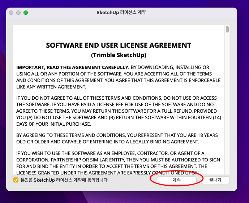The height and width of the screenshot is (203, 249).
Task: Click the 본인은 SketchUp 라이선스 계약에 동의합니다 label
Action: point(64,180)
